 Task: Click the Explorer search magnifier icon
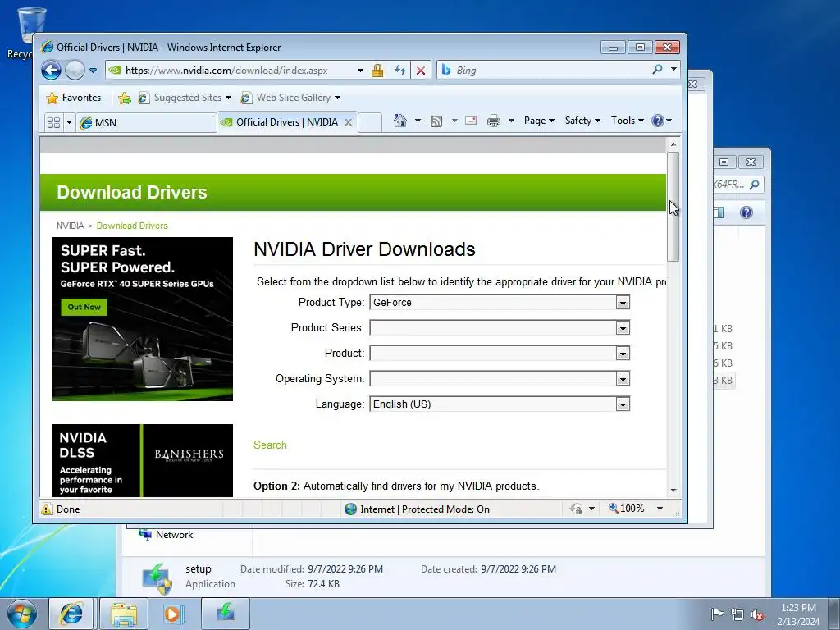(755, 185)
